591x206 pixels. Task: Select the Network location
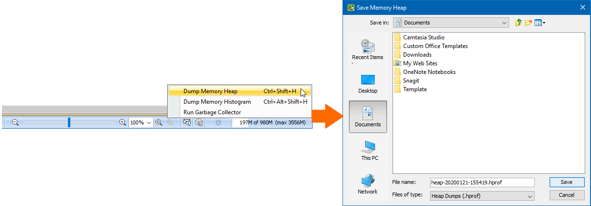point(368,184)
